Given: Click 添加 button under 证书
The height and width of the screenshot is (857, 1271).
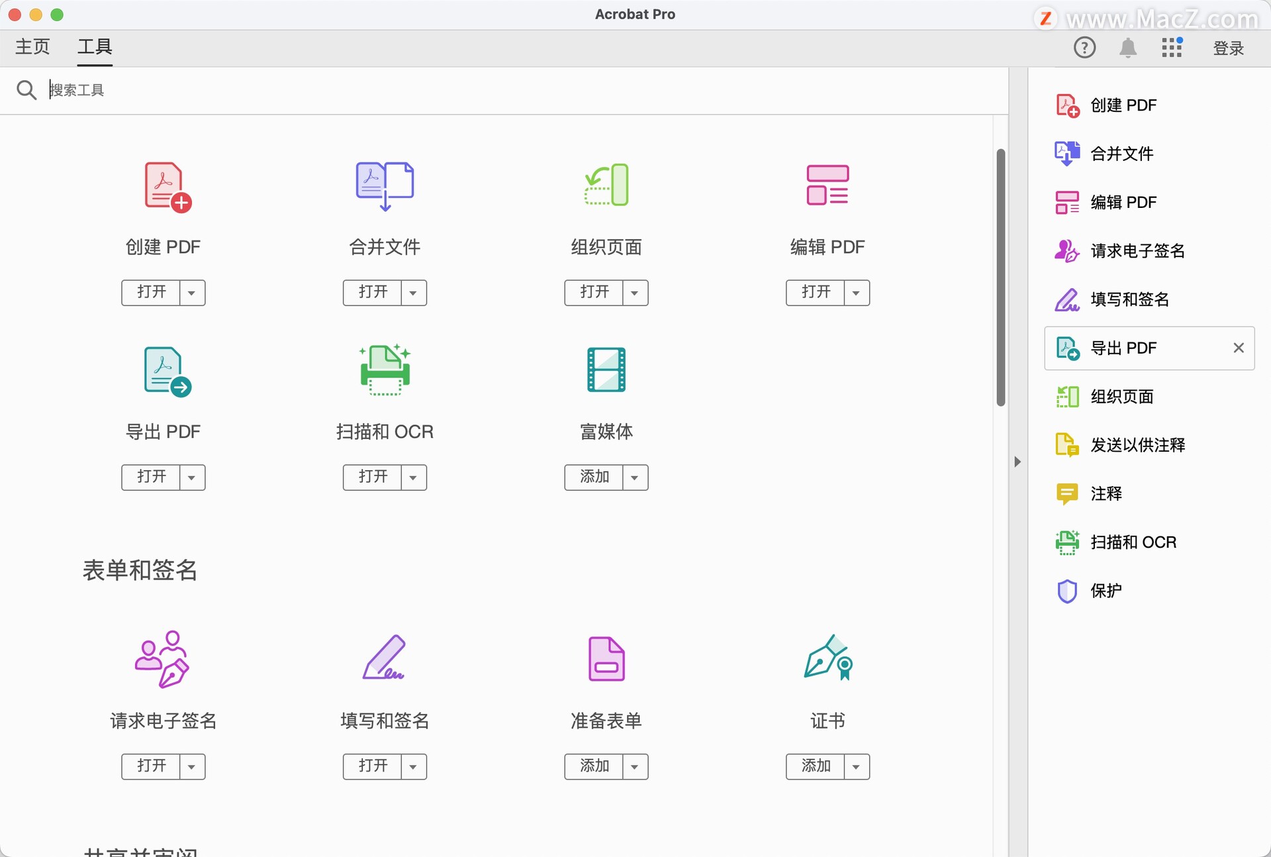Looking at the screenshot, I should pyautogui.click(x=816, y=767).
